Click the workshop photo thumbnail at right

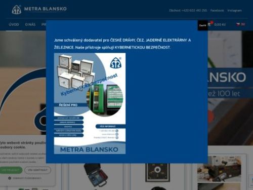219,169
